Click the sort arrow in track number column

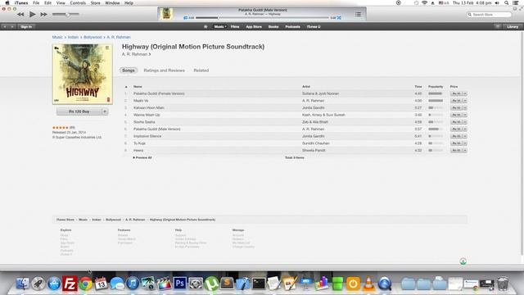tap(126, 87)
